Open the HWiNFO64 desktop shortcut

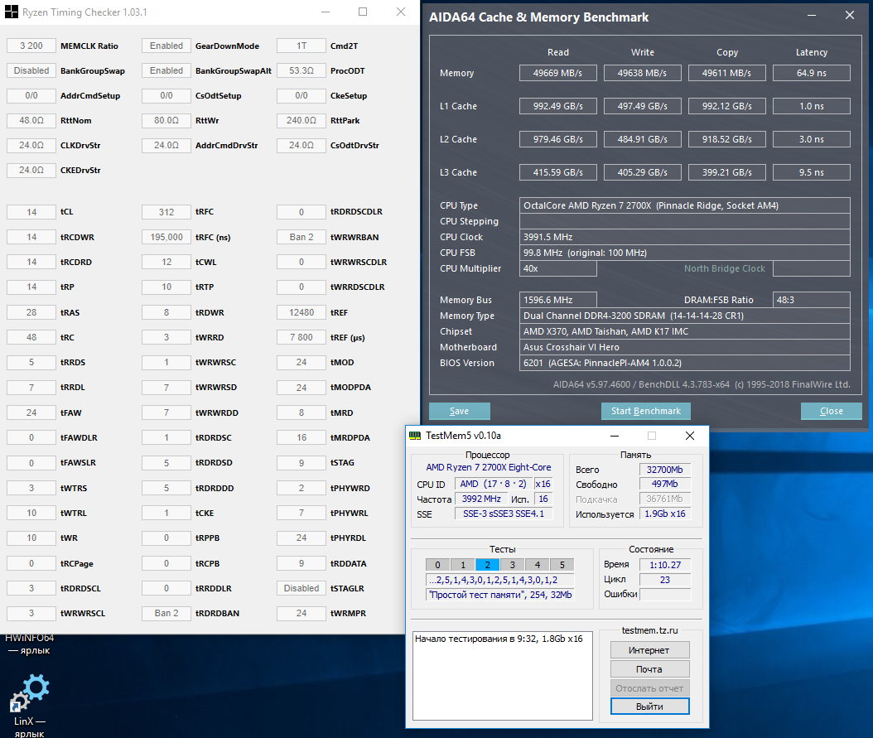pos(30,644)
